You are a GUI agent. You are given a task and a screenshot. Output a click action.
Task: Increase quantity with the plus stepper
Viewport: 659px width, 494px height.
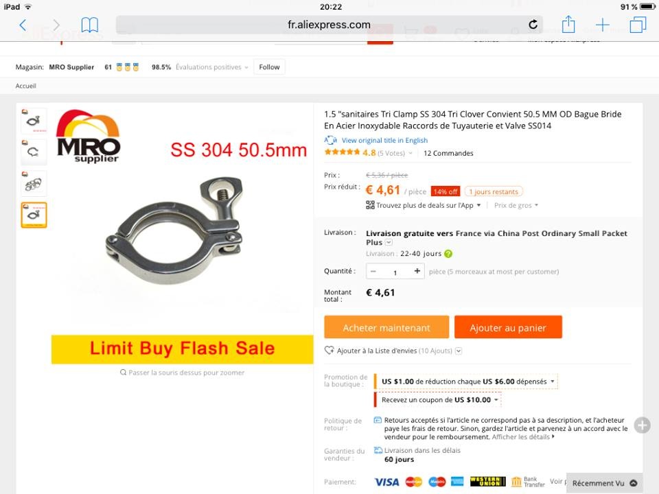(x=417, y=271)
